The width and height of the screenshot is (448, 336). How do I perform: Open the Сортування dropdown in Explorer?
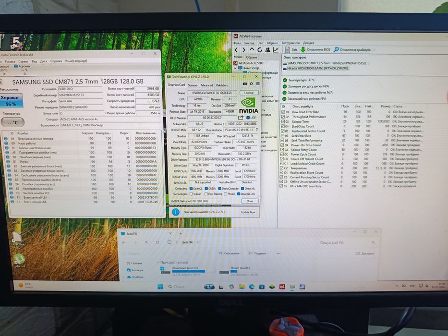[230, 253]
